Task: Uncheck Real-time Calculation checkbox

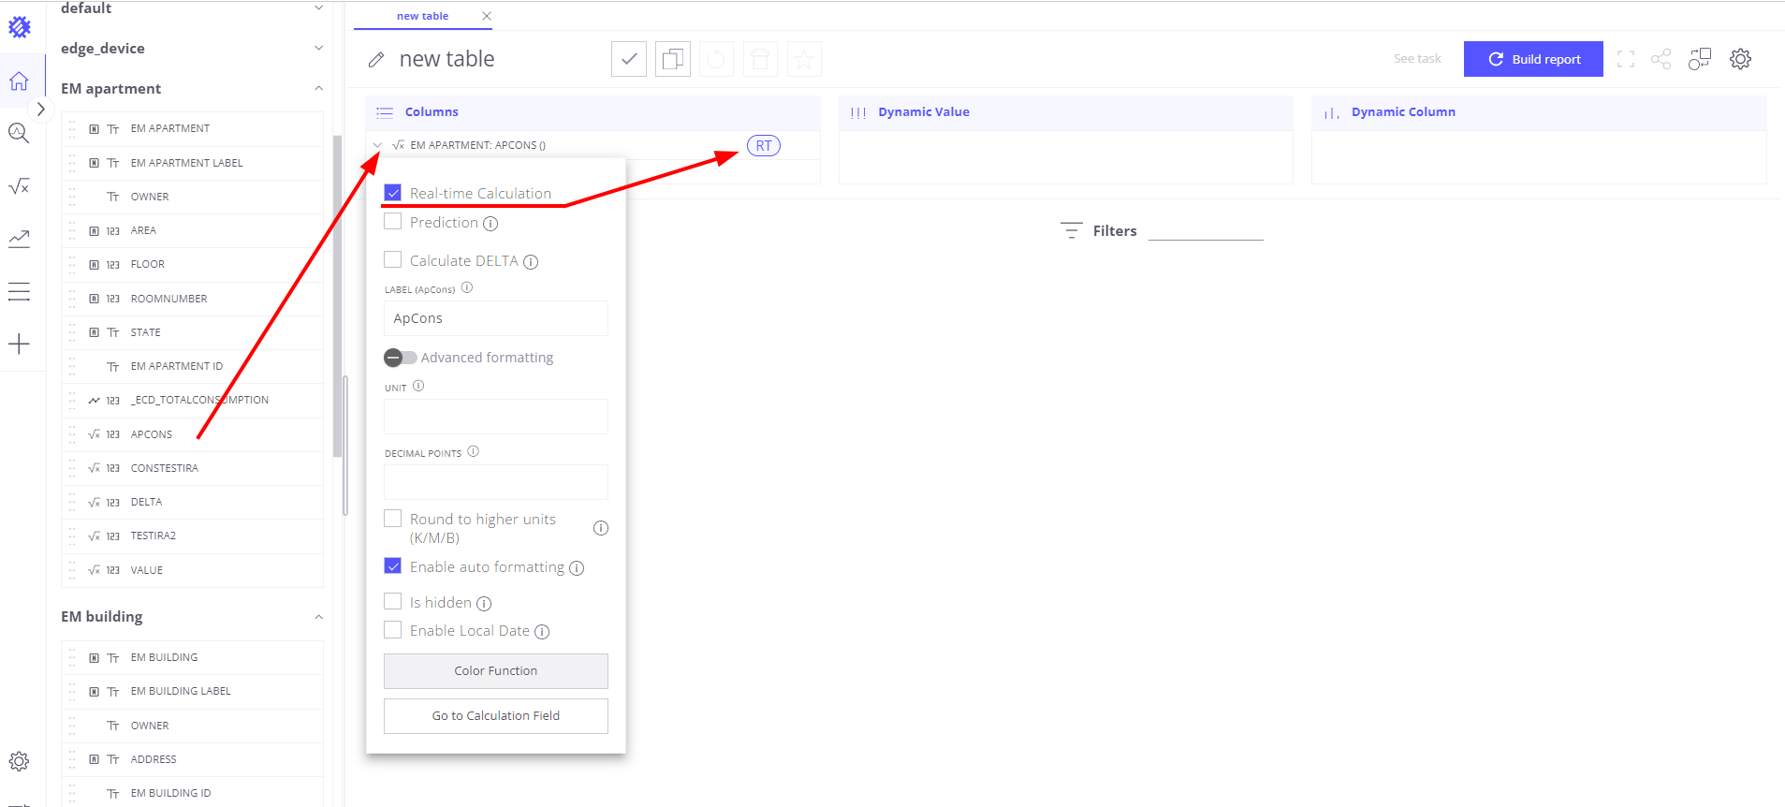Action: tap(393, 193)
